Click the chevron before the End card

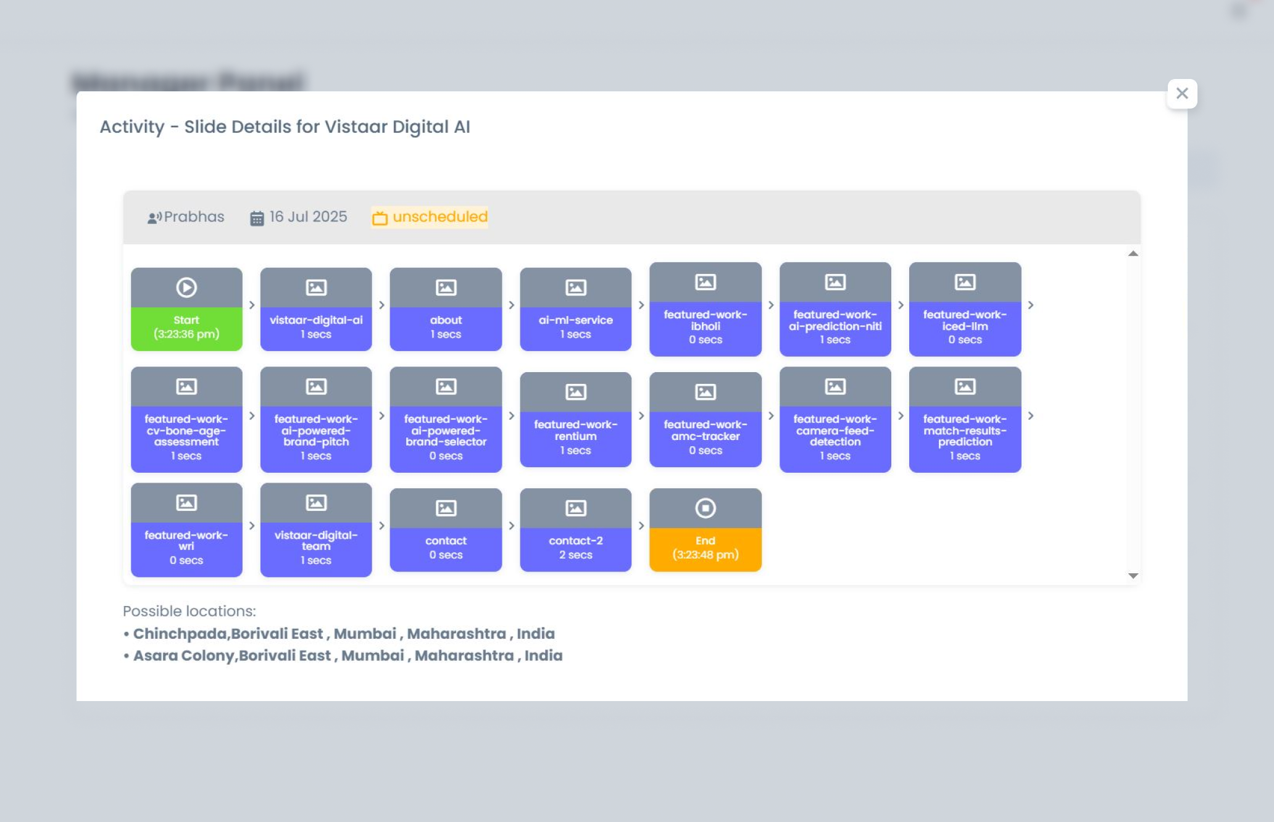(641, 526)
